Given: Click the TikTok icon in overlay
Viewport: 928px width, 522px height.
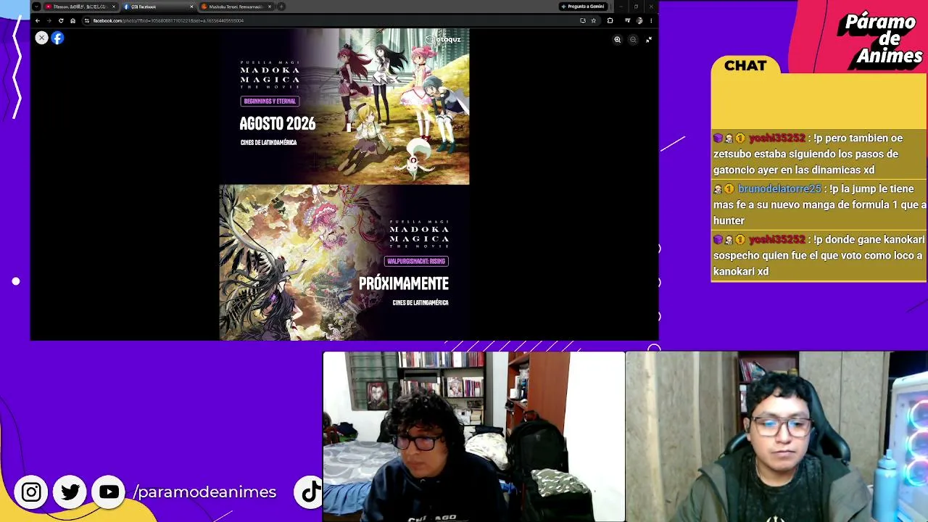Looking at the screenshot, I should 309,492.
